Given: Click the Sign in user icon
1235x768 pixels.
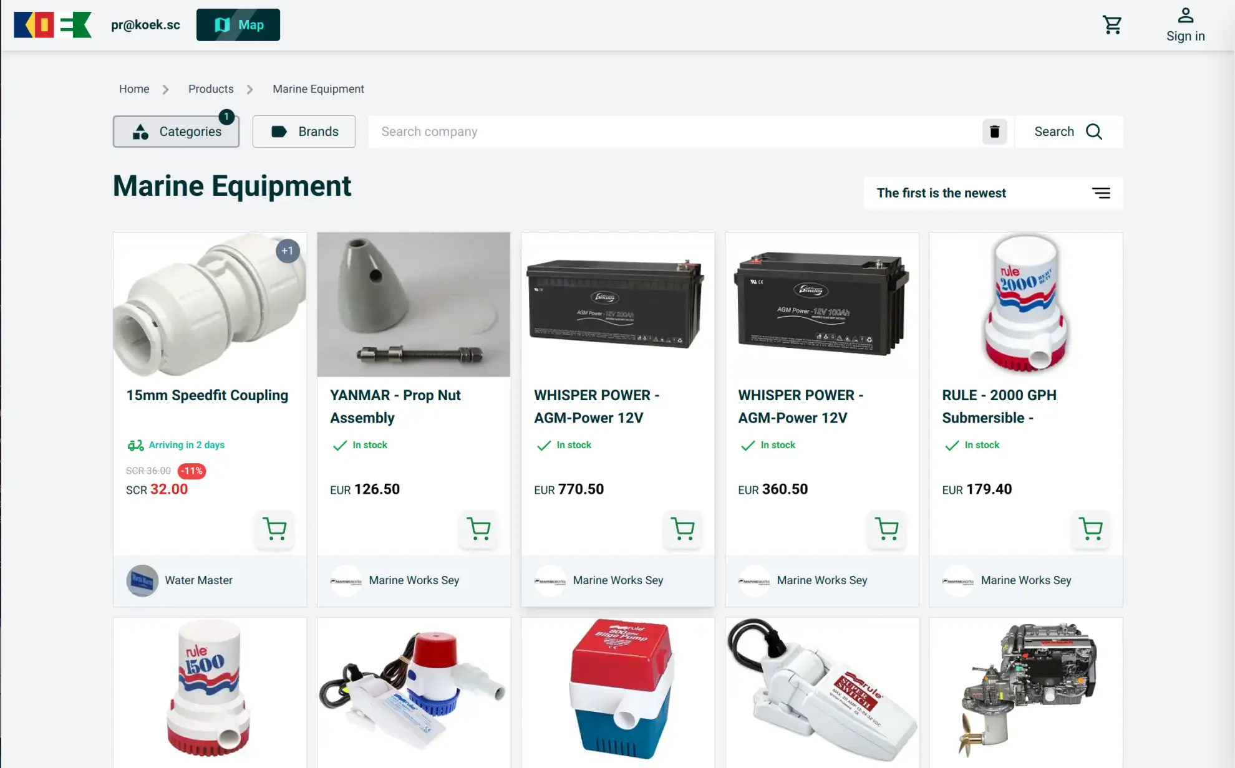Looking at the screenshot, I should pos(1185,16).
